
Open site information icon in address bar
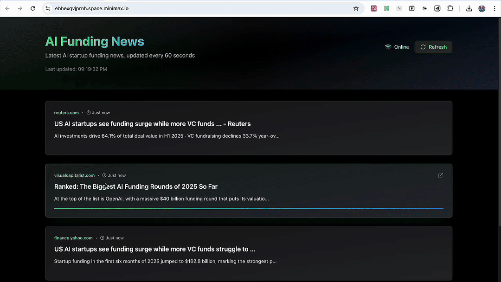pyautogui.click(x=48, y=8)
